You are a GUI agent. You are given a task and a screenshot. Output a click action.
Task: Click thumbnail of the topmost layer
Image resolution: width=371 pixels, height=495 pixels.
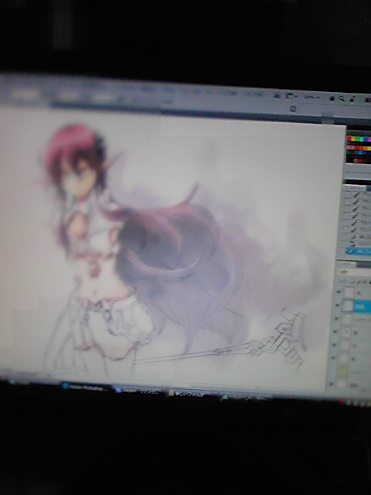coord(350,292)
